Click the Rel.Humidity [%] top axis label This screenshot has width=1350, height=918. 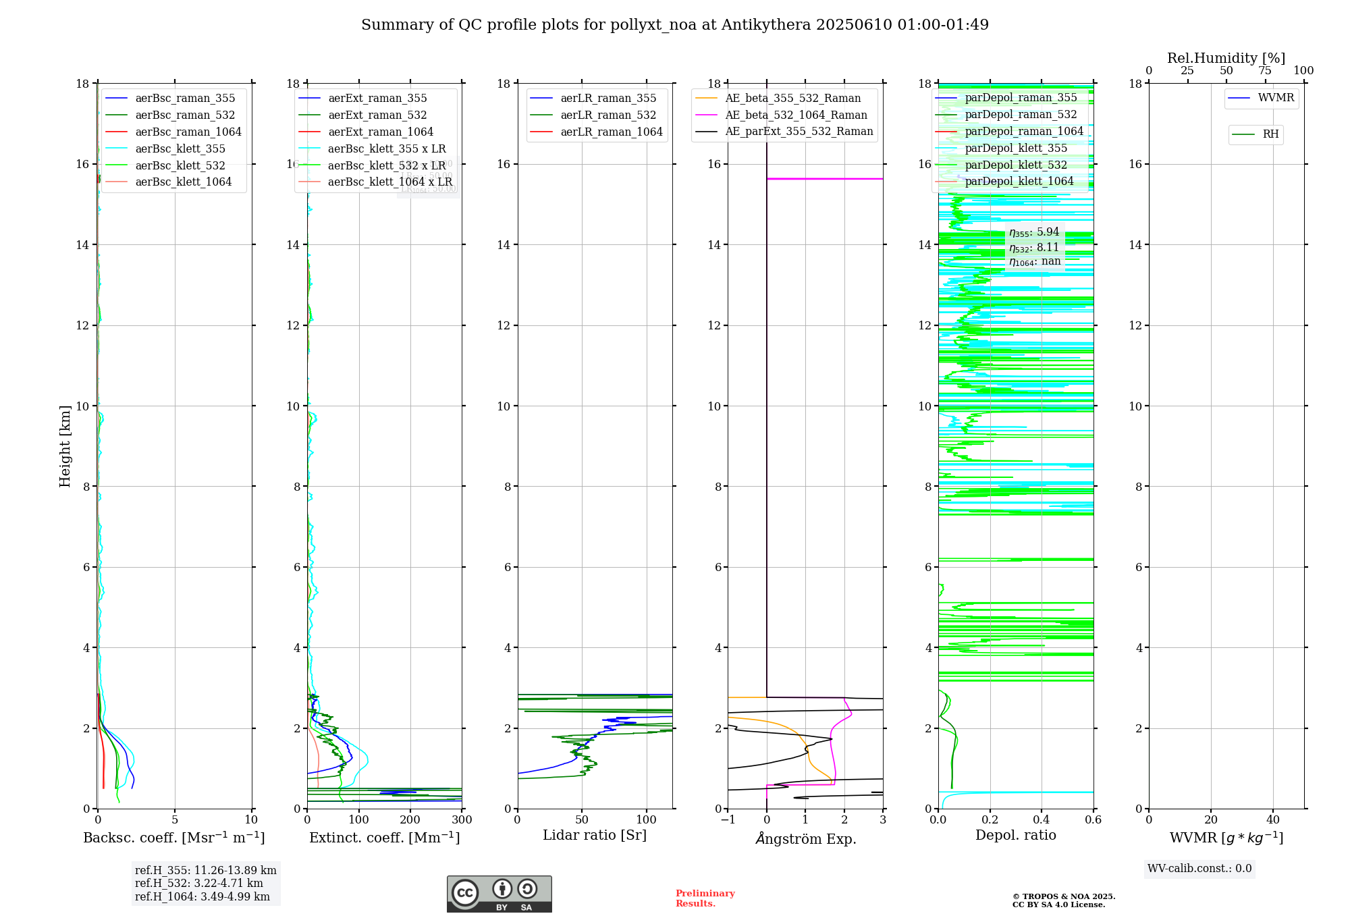coord(1226,59)
